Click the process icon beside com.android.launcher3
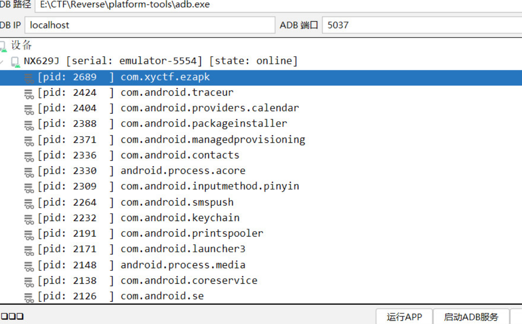 click(29, 250)
